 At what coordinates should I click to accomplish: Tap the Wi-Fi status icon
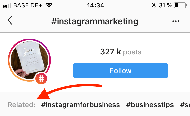coord(49,5)
